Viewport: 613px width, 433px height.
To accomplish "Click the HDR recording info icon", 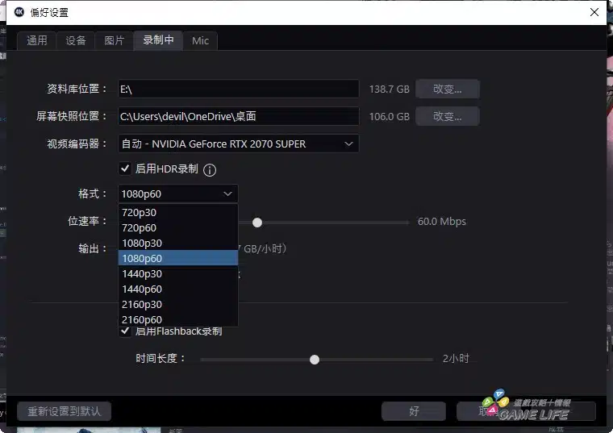I will (x=210, y=170).
